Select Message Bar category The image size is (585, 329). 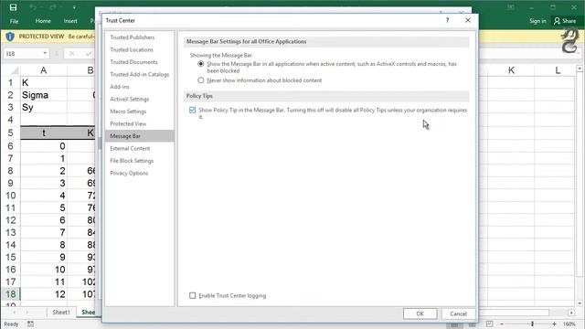click(x=140, y=136)
